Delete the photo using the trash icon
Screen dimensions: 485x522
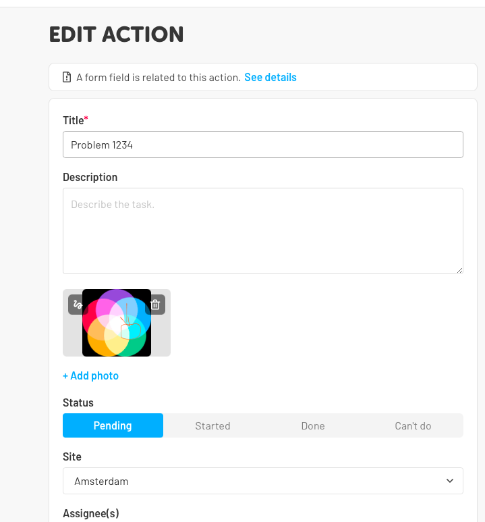tap(155, 305)
